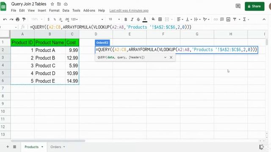271x152 pixels.
Task: Check the cloud save status icon
Action: pos(66,4)
